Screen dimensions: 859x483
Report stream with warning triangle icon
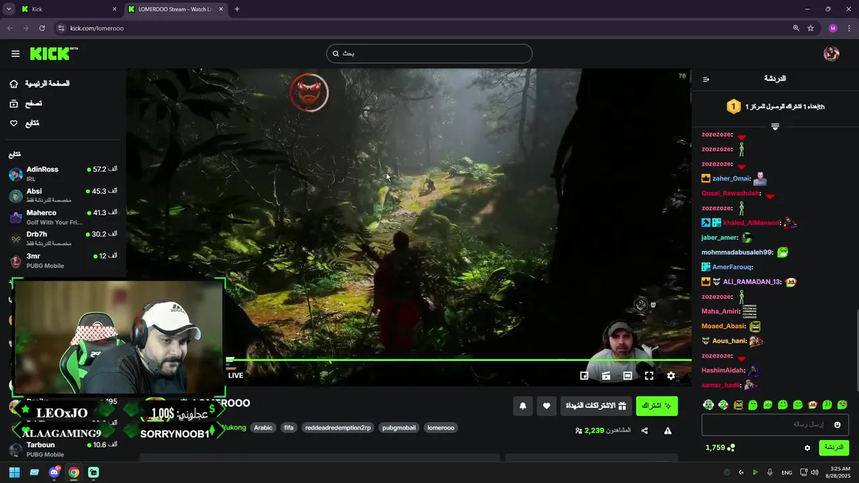pyautogui.click(x=668, y=431)
